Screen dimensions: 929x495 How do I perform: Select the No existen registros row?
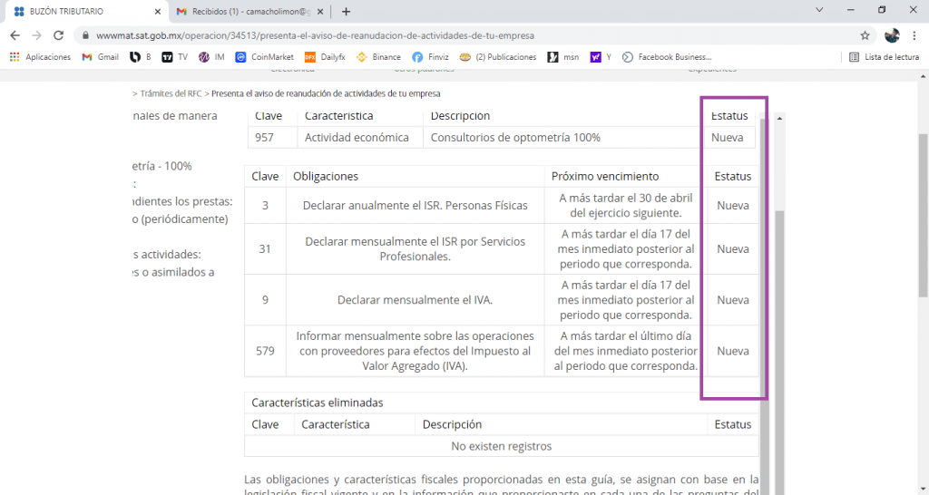click(501, 446)
